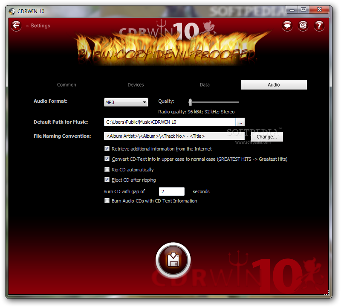The width and height of the screenshot is (341, 307).
Task: Uncheck Retrieve additional information from the Internet
Action: pyautogui.click(x=107, y=149)
